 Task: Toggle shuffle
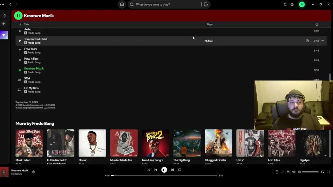coord(149,170)
